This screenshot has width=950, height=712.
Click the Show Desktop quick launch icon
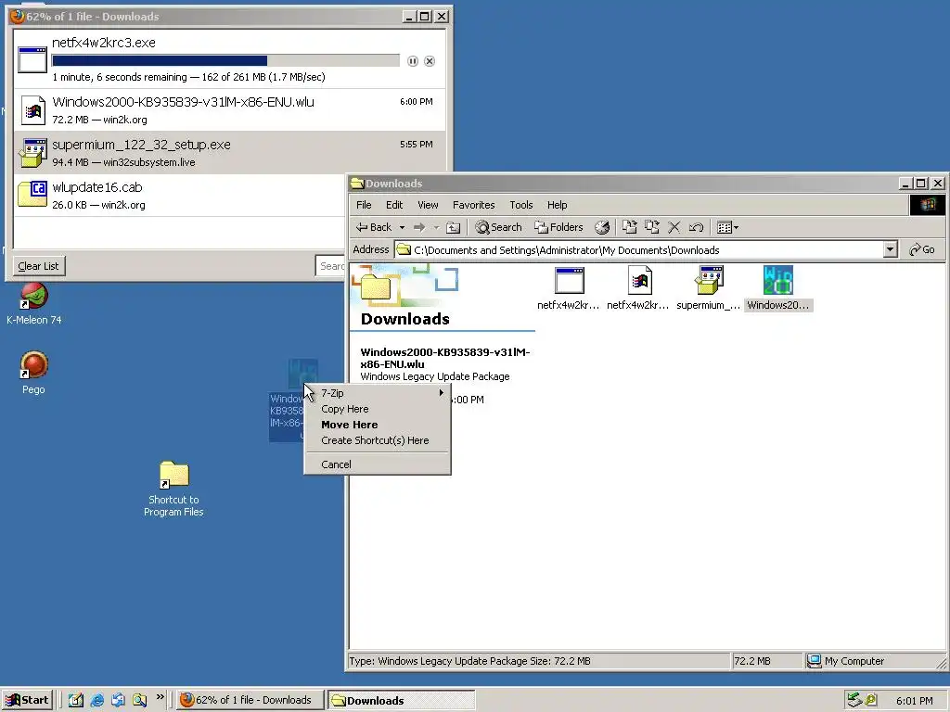(x=76, y=700)
